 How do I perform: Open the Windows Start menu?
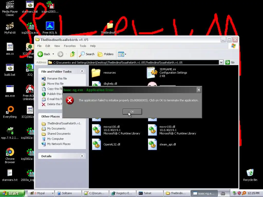pos(12,193)
